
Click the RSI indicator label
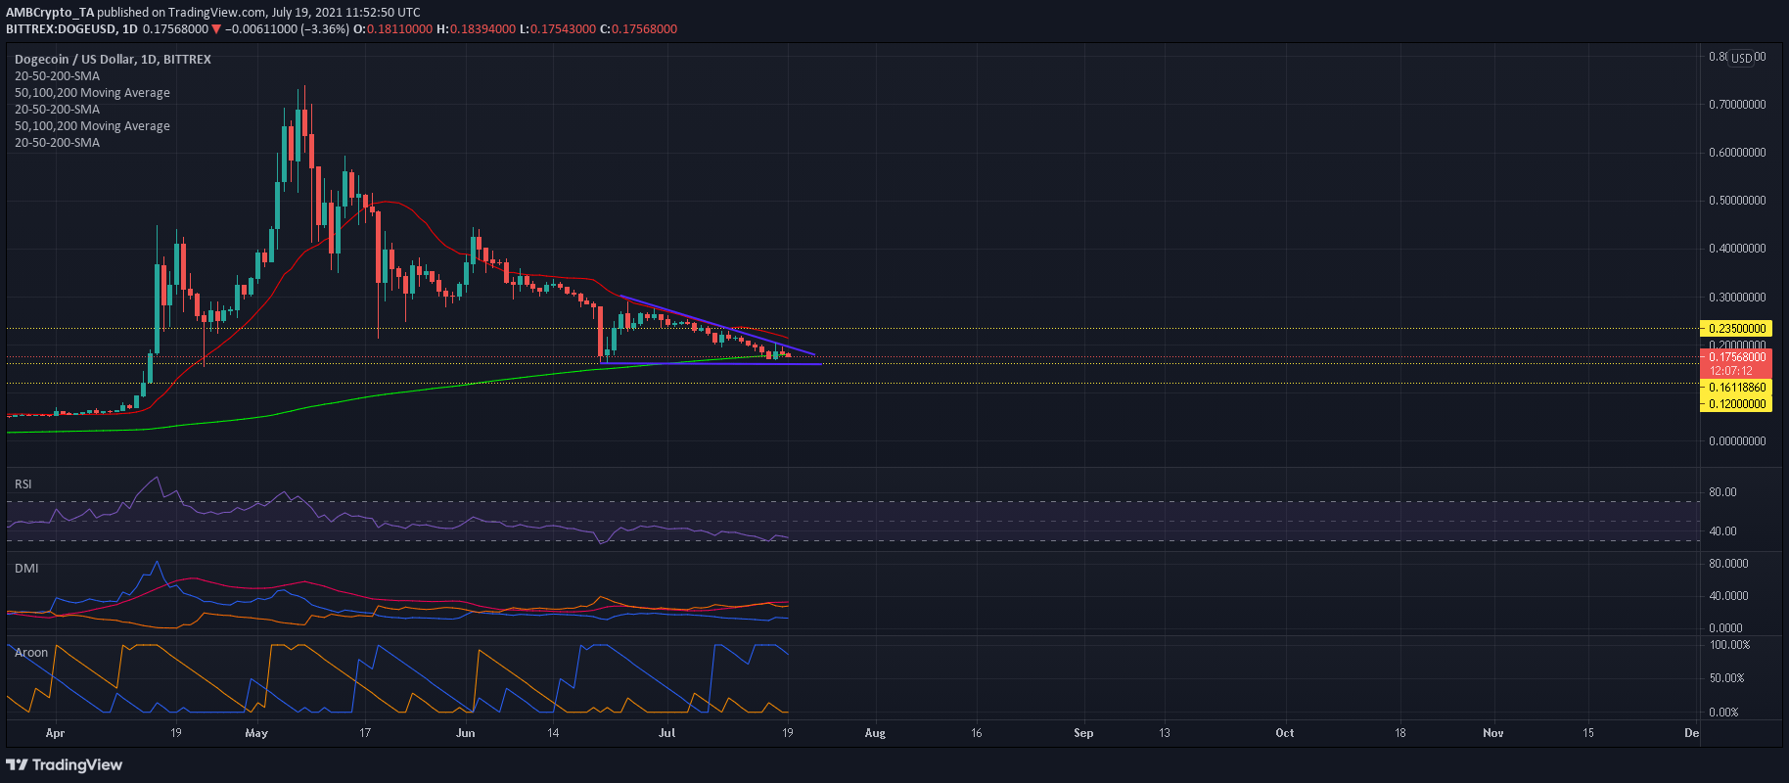point(23,484)
